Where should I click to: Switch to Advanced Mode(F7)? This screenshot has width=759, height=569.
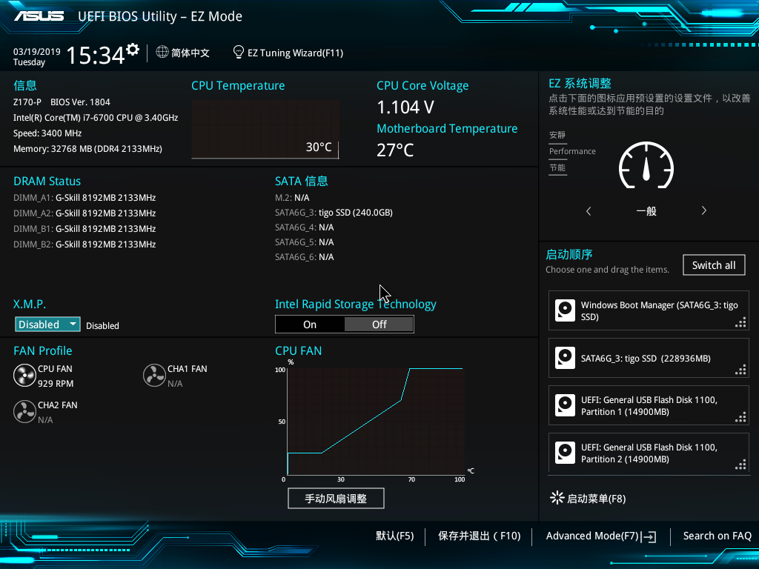click(592, 536)
